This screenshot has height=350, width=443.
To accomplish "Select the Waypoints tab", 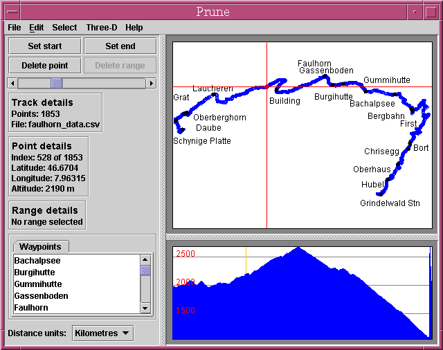I will tap(40, 247).
